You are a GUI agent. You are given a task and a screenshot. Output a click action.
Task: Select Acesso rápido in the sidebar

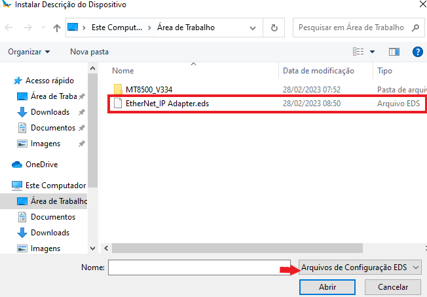pyautogui.click(x=49, y=81)
